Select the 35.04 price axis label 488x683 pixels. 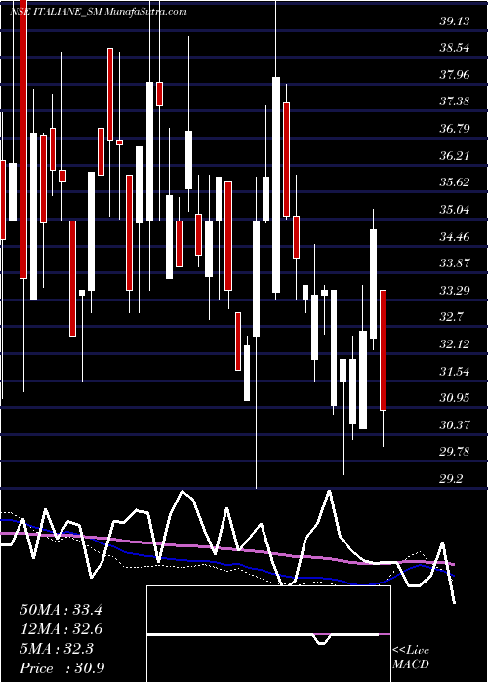coord(455,210)
